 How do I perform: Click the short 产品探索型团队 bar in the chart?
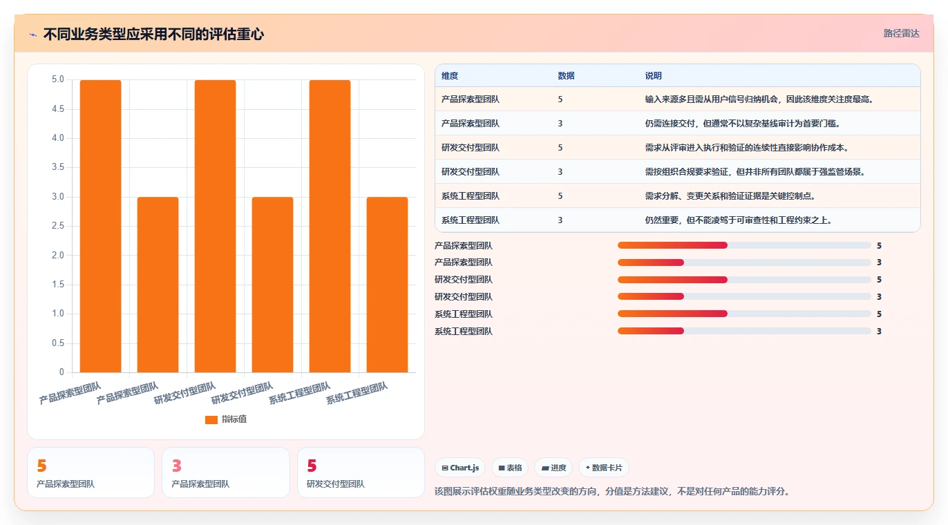pyautogui.click(x=158, y=285)
